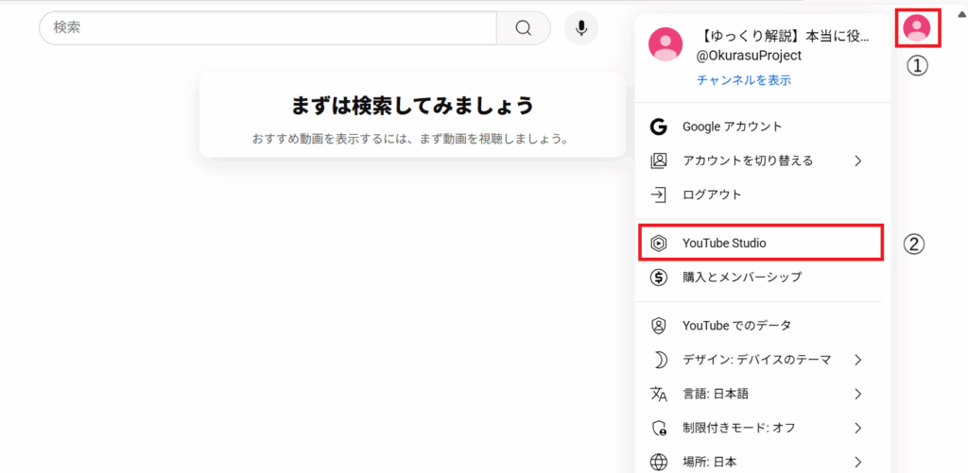Expand chevron beside 場所: 日本
This screenshot has height=473, width=968.
[857, 462]
